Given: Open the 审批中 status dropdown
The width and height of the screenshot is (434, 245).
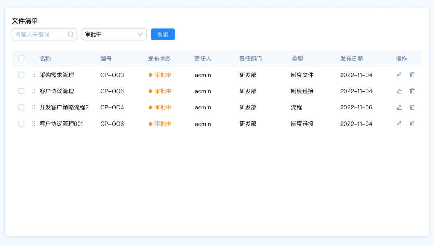Looking at the screenshot, I should 114,34.
